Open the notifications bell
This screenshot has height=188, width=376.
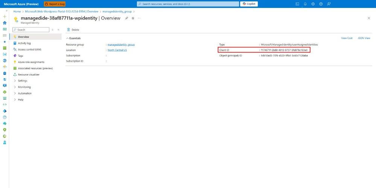[x=305, y=4]
